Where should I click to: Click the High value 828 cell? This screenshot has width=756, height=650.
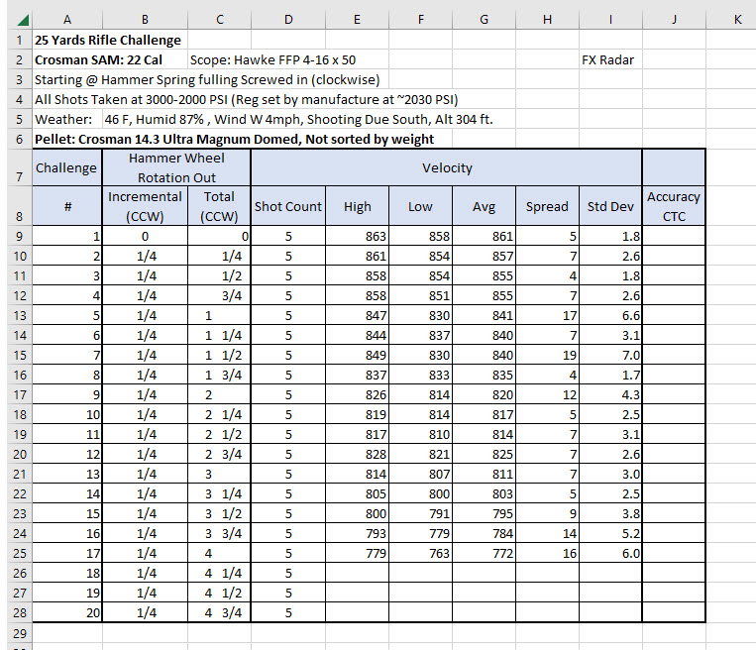(358, 454)
